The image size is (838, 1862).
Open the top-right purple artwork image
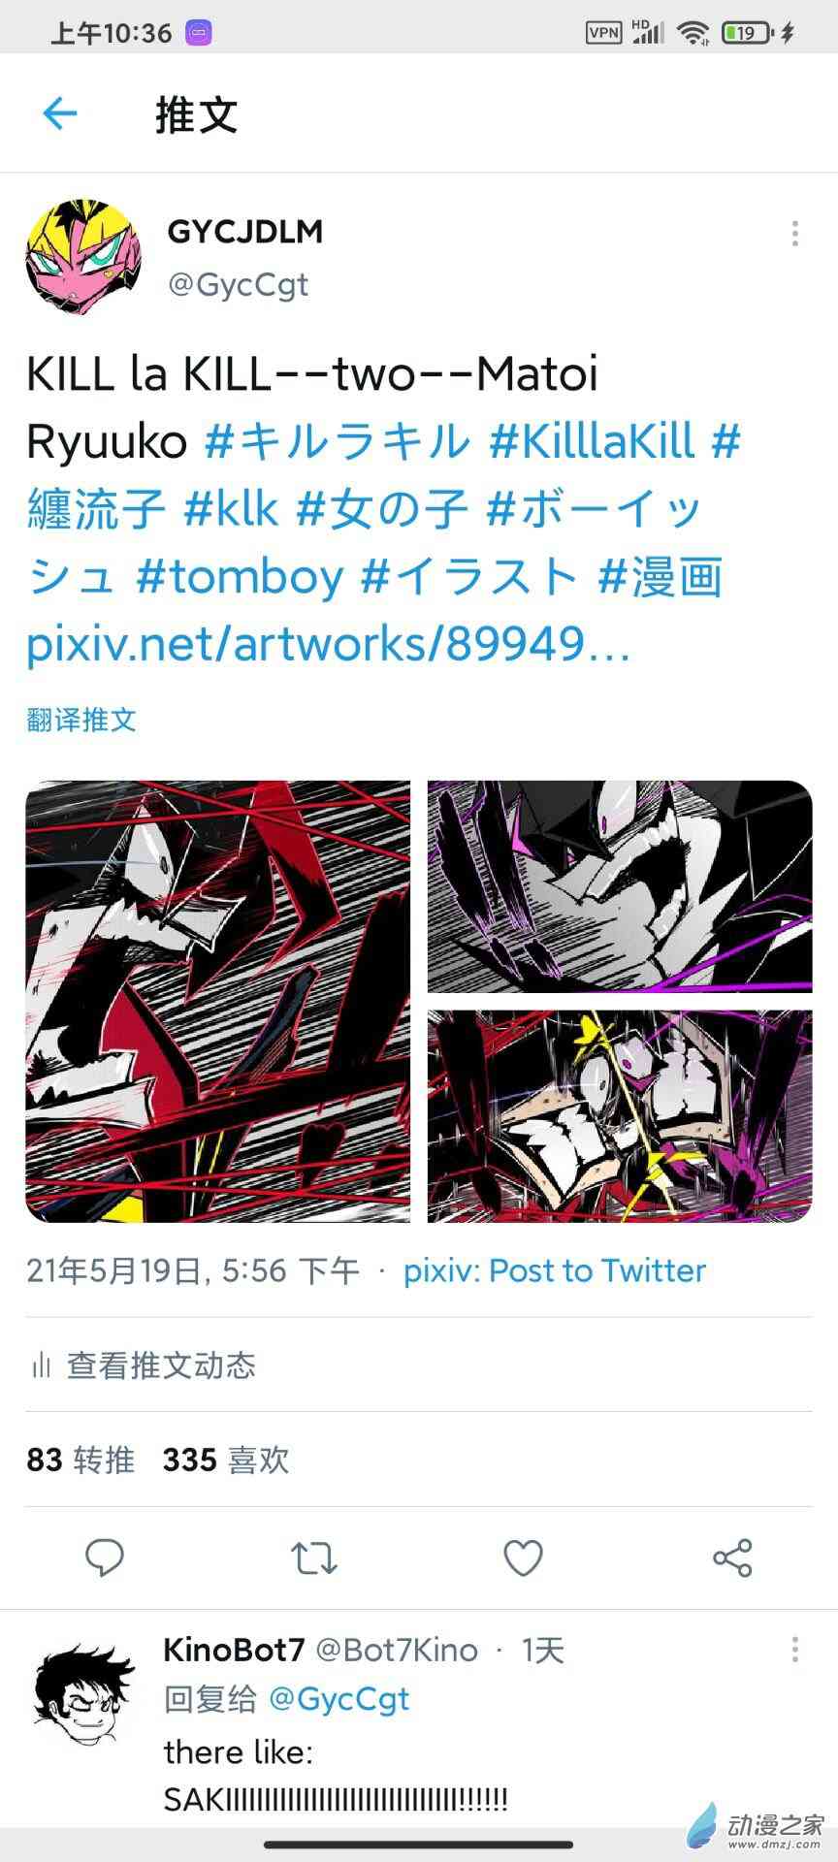pos(620,886)
